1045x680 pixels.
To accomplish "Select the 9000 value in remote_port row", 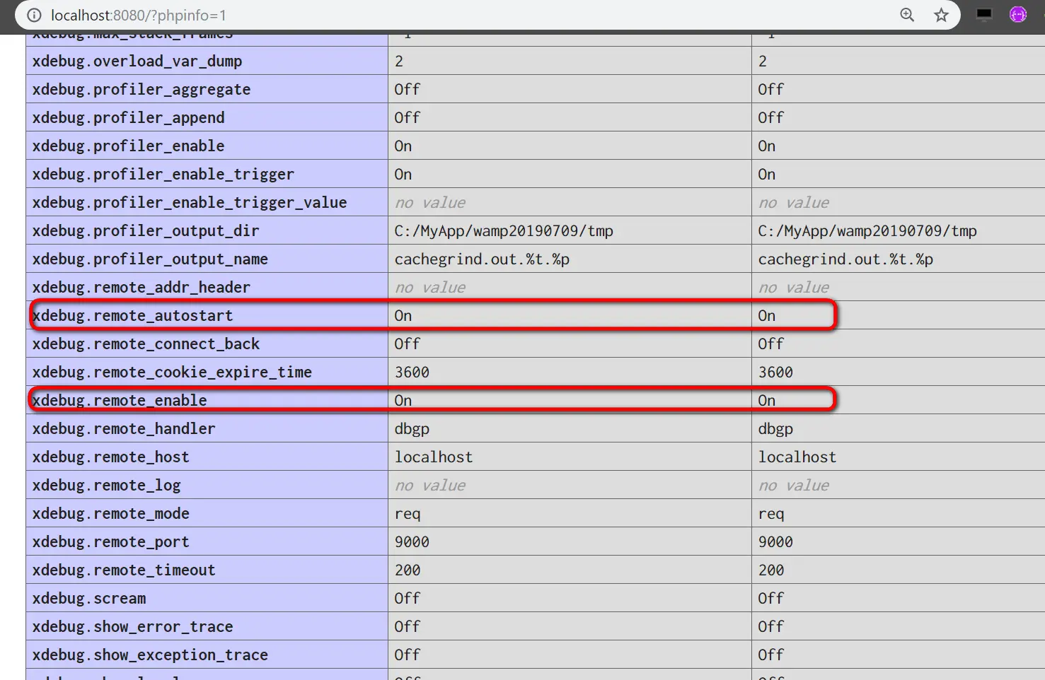I will [411, 541].
